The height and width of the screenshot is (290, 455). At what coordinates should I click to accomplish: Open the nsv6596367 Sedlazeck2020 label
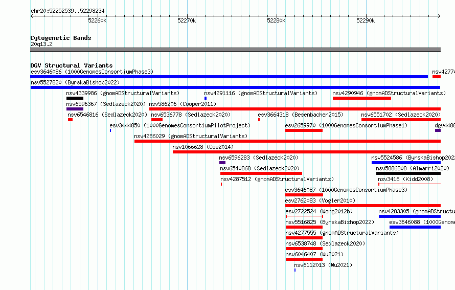click(106, 104)
